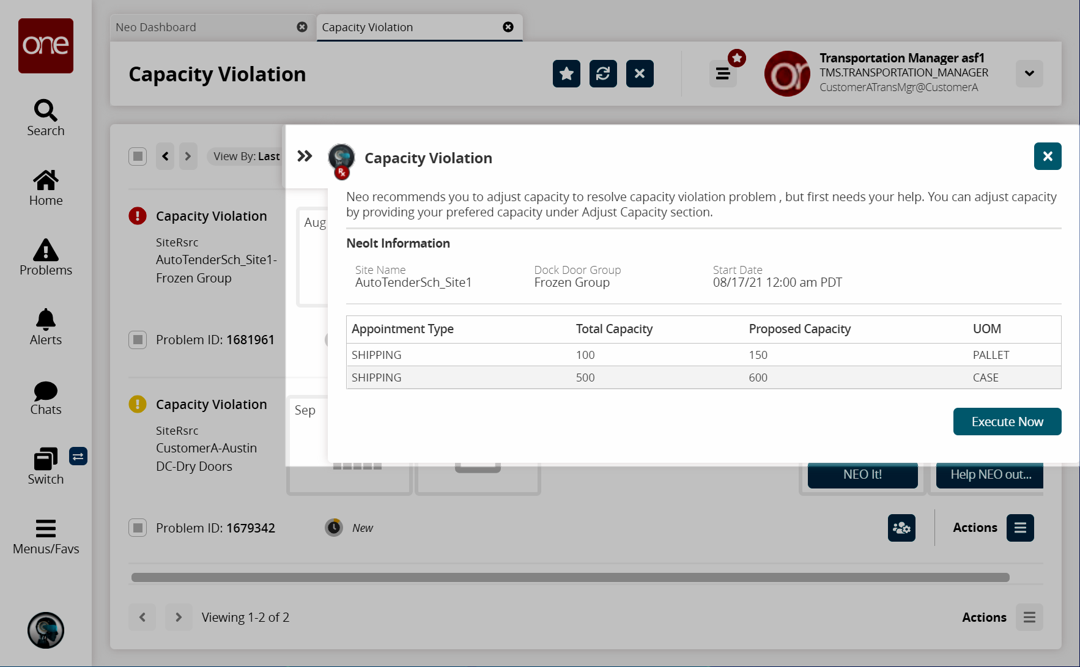Click the horizontal scrollbar below the list
Screen dimensions: 1080x667
tap(570, 578)
